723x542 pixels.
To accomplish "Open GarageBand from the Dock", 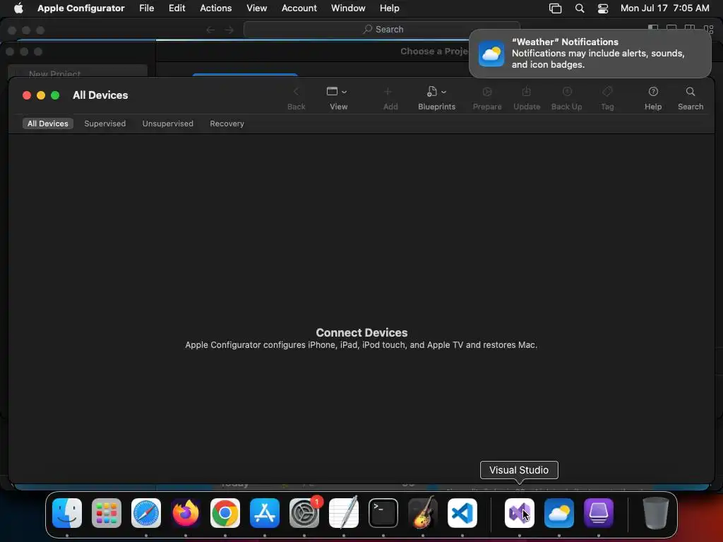I will (x=423, y=513).
